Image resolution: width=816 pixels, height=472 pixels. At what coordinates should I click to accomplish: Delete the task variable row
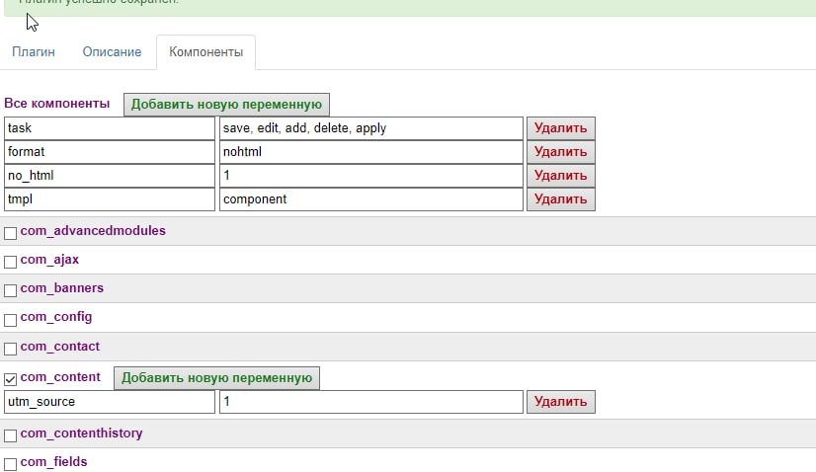click(560, 128)
